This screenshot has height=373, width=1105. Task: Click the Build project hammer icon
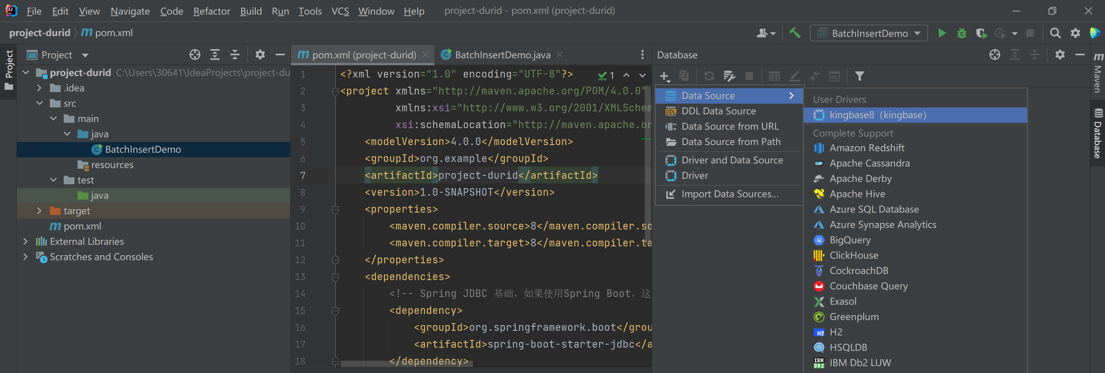pyautogui.click(x=794, y=33)
